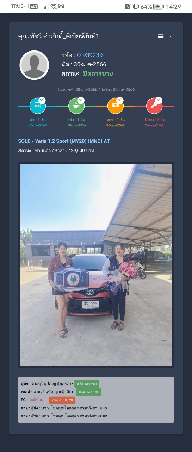Open SOLD Yaris 1.2 Sport link
This screenshot has width=192, height=452.
click(x=64, y=141)
